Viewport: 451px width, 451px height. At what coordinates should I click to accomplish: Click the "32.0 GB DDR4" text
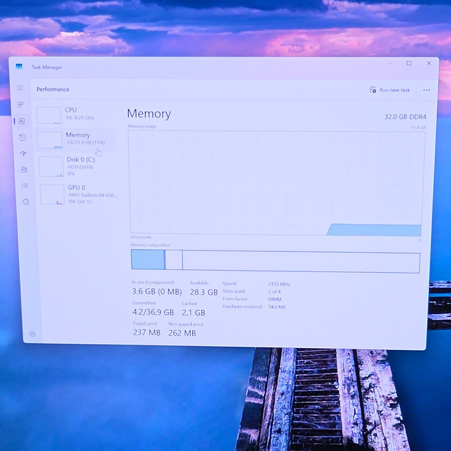click(405, 117)
